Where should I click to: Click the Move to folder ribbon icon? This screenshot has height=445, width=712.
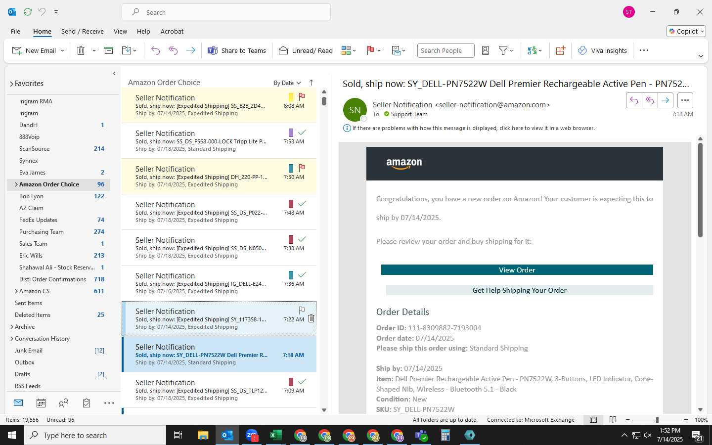point(127,50)
